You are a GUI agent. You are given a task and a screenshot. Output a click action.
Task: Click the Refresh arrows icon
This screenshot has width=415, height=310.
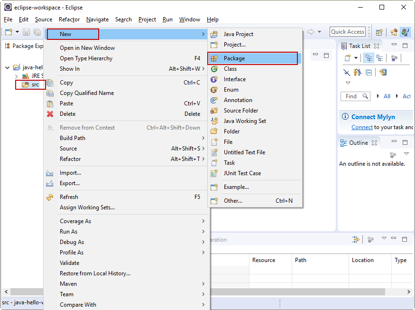50,197
